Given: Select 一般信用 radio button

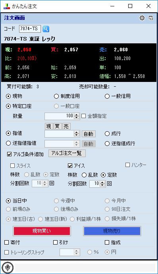Looking at the screenshot, I should (x=107, y=96).
